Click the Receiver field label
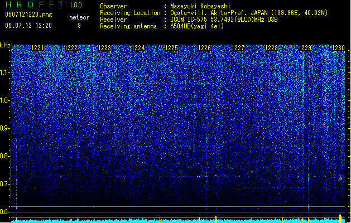Viewport: 351px width, 223px height. coord(113,20)
